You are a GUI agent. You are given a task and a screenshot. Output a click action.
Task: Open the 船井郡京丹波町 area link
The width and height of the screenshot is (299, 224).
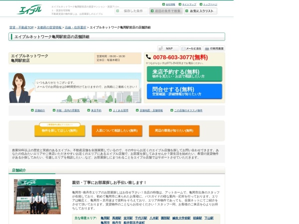[134, 223]
